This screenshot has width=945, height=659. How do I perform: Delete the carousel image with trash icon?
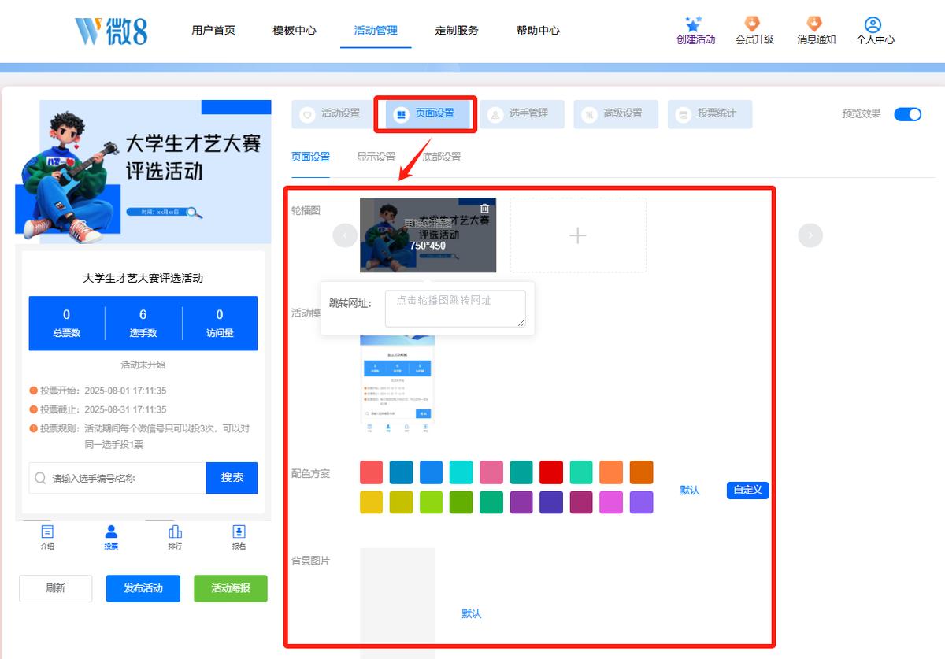(484, 209)
